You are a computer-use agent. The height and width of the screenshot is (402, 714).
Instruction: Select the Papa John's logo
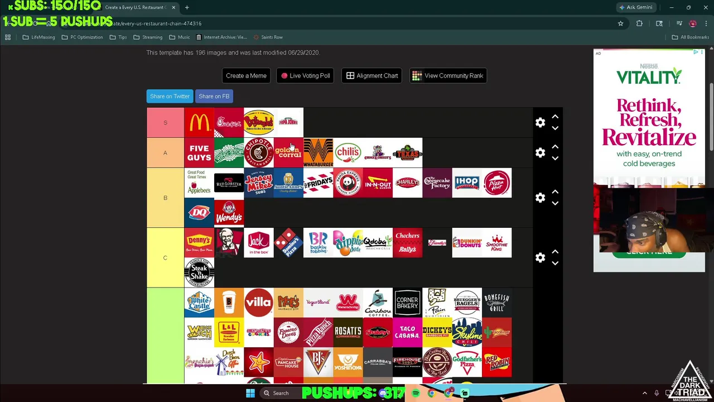pyautogui.click(x=288, y=122)
